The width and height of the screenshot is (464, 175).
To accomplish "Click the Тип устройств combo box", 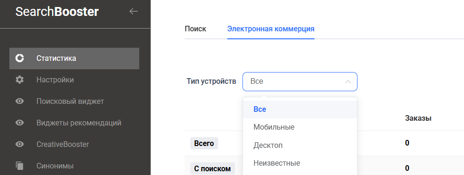I will point(300,81).
